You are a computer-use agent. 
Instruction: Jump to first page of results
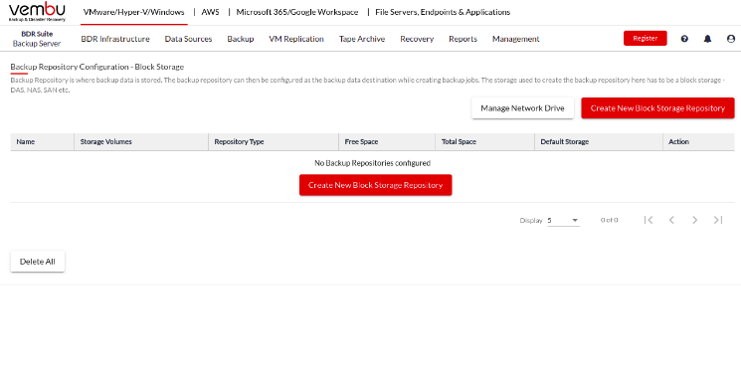coord(648,220)
